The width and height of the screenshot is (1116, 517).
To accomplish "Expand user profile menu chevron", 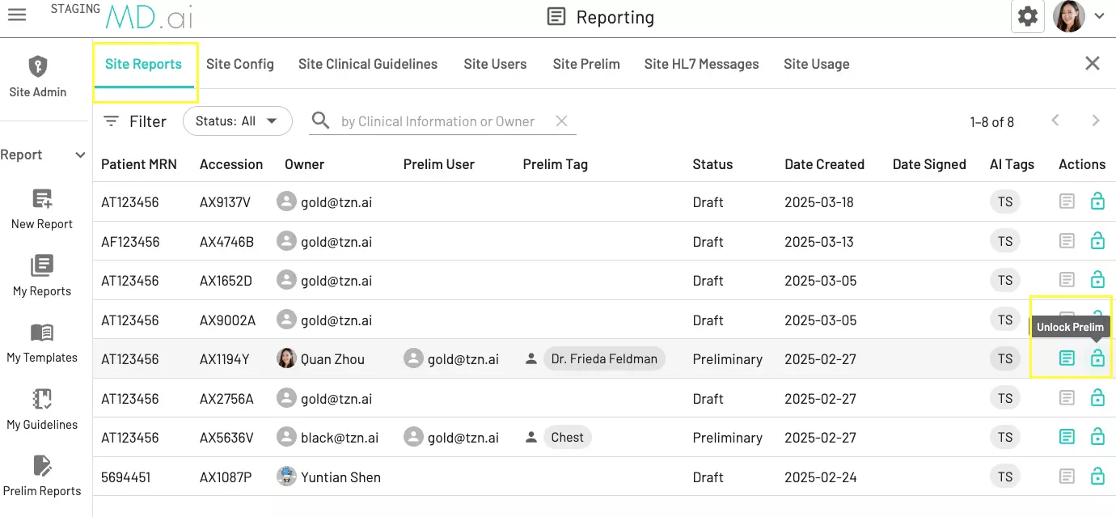I will tap(1099, 16).
